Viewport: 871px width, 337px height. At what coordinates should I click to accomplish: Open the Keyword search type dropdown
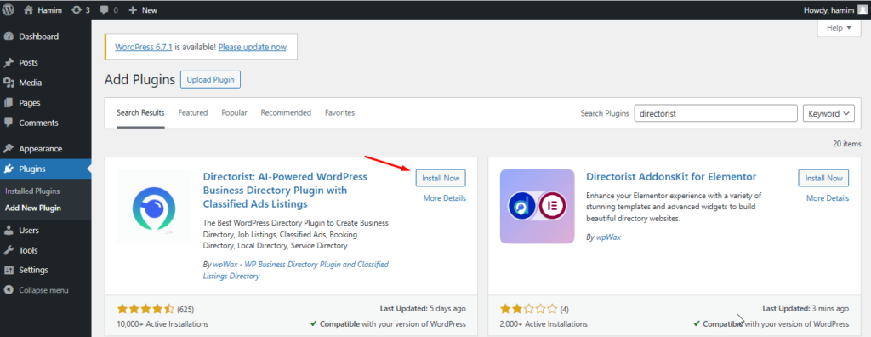tap(828, 113)
